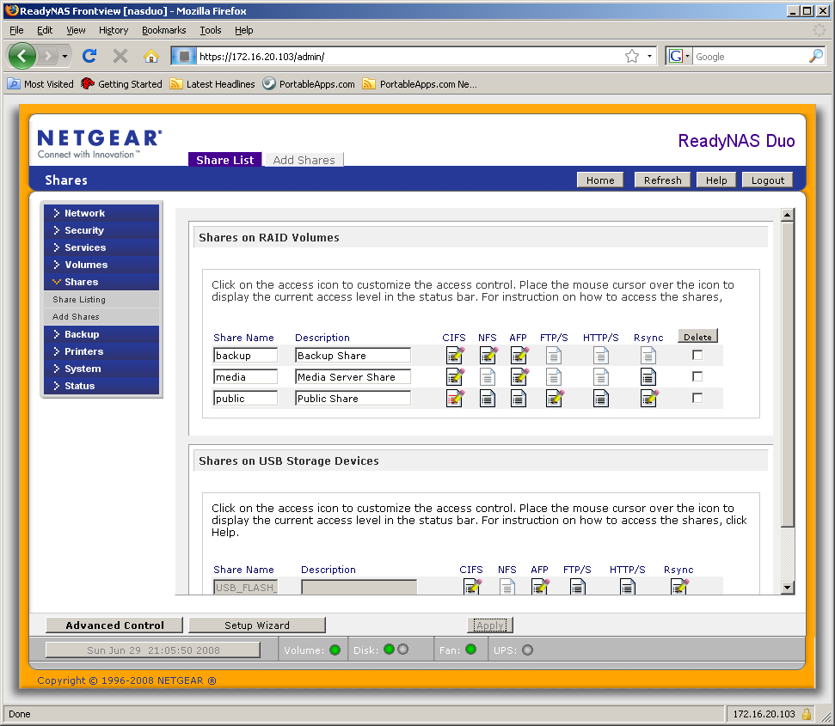Open Rsync access icon for backup share
This screenshot has width=835, height=726.
[x=648, y=356]
